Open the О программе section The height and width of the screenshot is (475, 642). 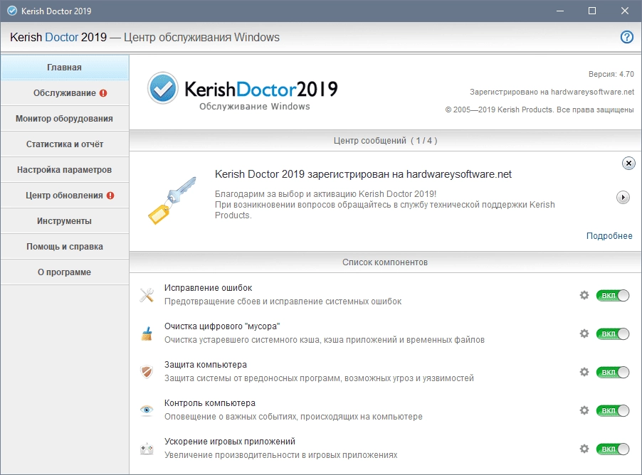pyautogui.click(x=64, y=272)
